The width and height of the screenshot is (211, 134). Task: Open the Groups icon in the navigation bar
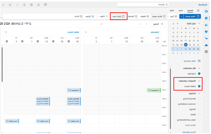click(206, 32)
